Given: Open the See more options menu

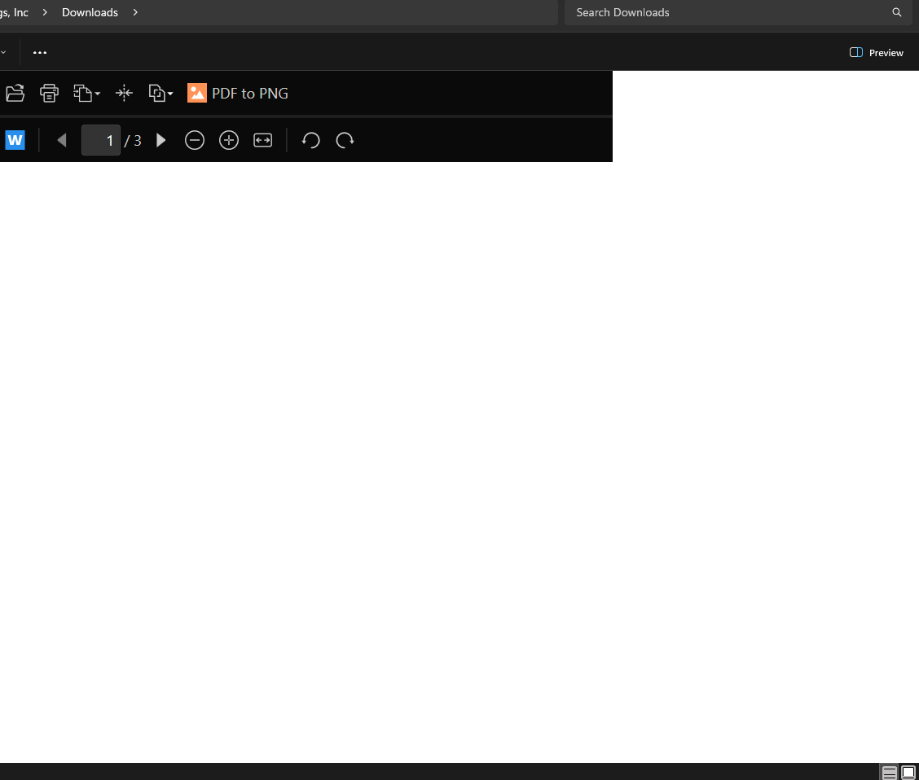Looking at the screenshot, I should click(x=40, y=53).
